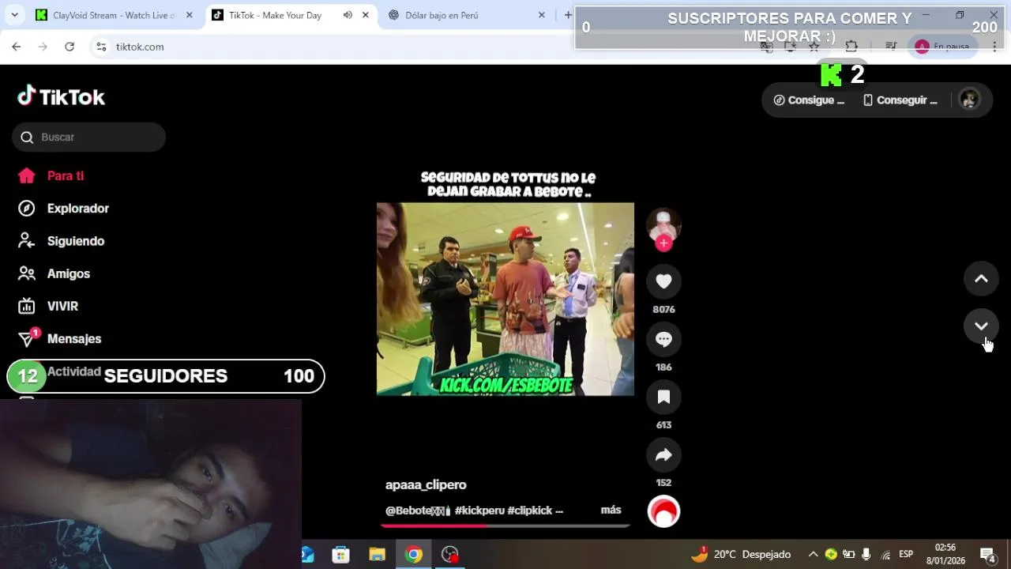1011x569 pixels.
Task: Open the VIVIR live section
Action: [x=48, y=306]
